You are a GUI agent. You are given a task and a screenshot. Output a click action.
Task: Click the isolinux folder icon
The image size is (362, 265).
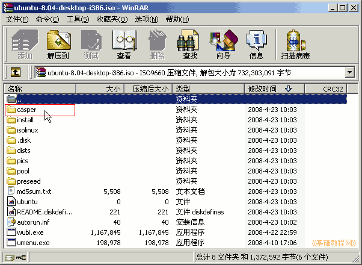point(11,130)
